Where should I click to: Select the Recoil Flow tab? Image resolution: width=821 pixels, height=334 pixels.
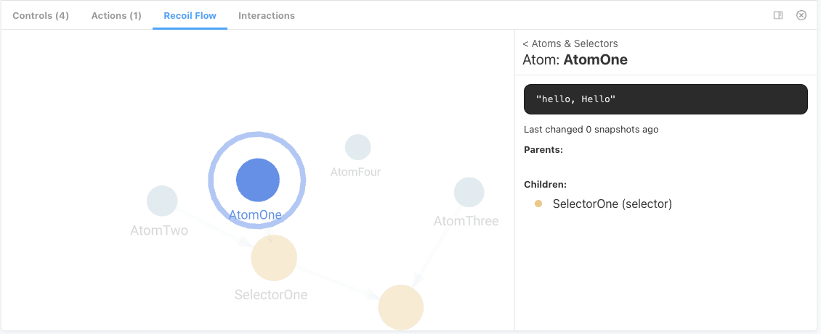190,15
